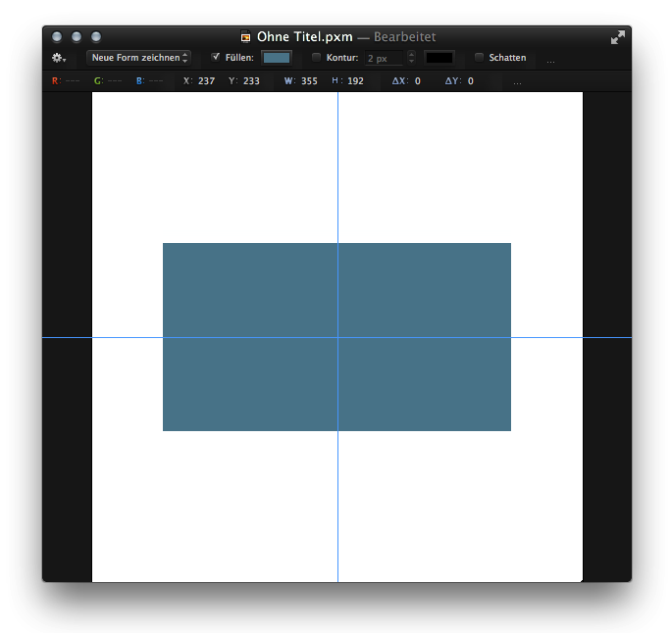Enter full screen with the arrows icon
Image resolution: width=671 pixels, height=633 pixels.
tap(617, 37)
